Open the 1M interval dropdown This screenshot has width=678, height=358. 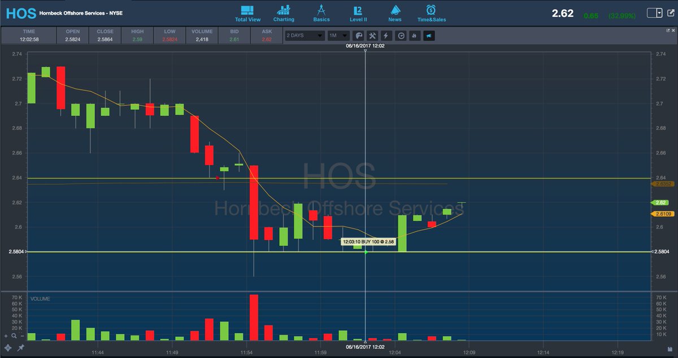coord(338,36)
